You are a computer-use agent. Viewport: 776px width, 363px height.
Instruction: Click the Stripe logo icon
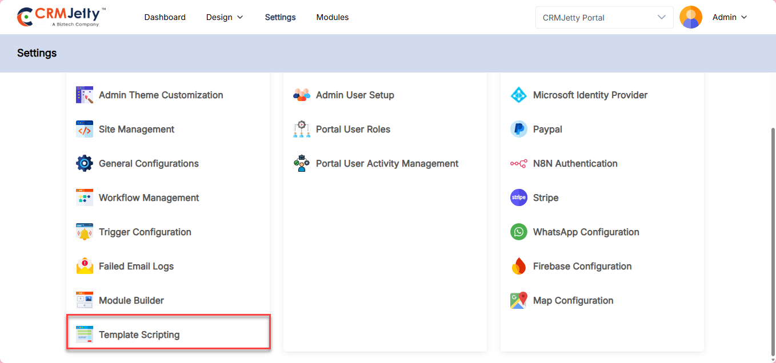point(518,197)
